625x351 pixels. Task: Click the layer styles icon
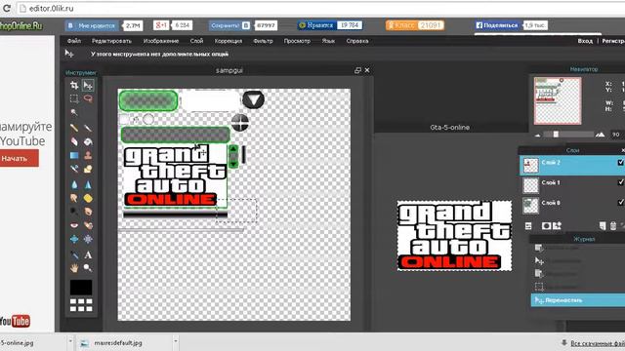pos(557,225)
